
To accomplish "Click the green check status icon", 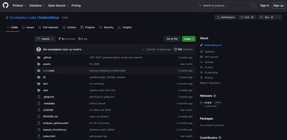I will point(143,49).
